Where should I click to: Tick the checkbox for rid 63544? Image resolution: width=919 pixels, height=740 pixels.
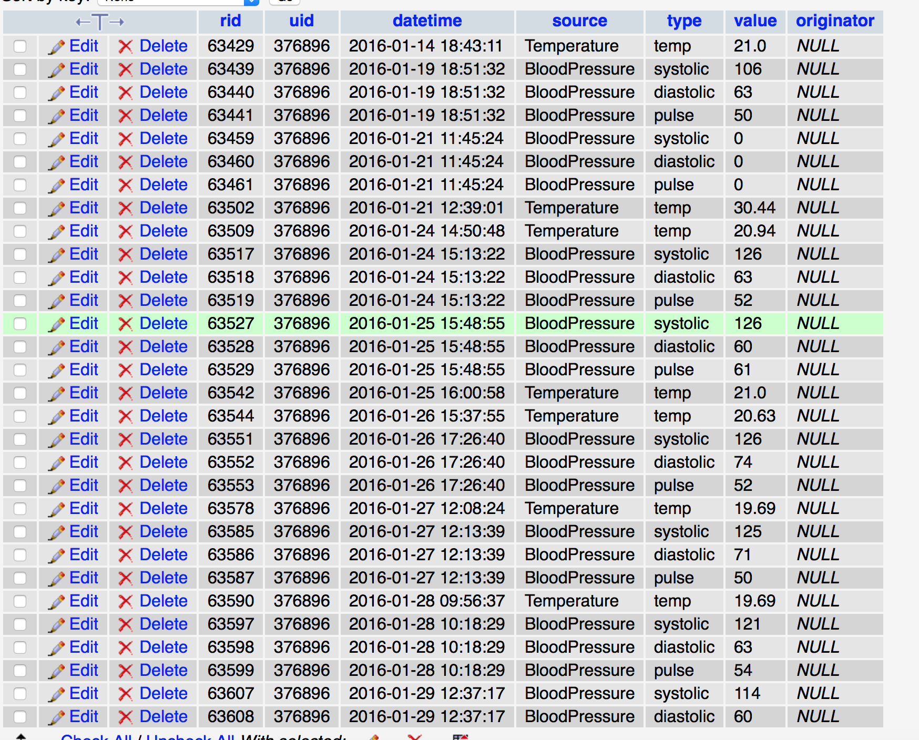pyautogui.click(x=20, y=416)
